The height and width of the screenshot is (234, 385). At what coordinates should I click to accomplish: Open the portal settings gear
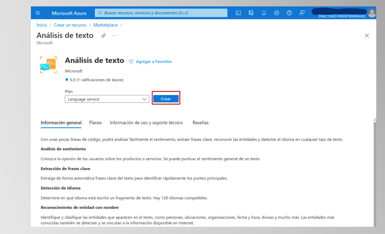click(276, 13)
